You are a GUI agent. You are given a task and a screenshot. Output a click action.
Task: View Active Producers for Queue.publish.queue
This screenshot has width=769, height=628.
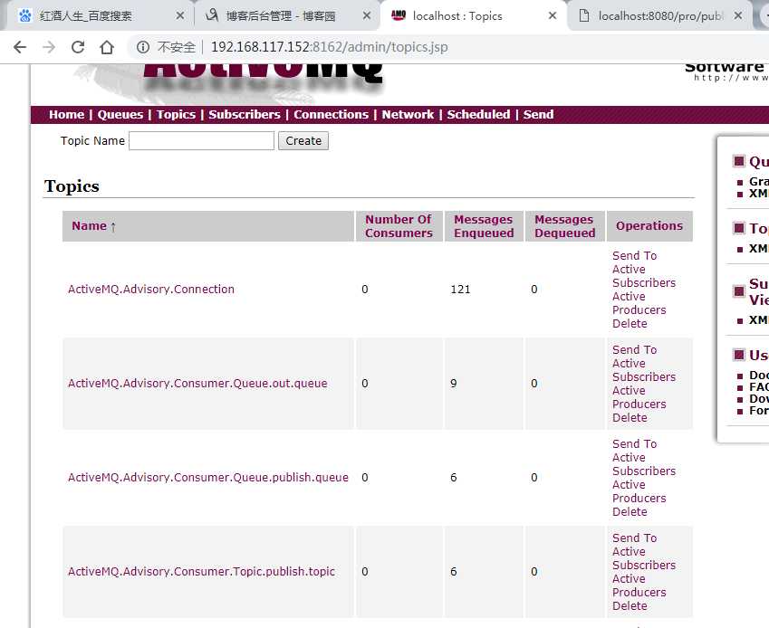coord(639,491)
